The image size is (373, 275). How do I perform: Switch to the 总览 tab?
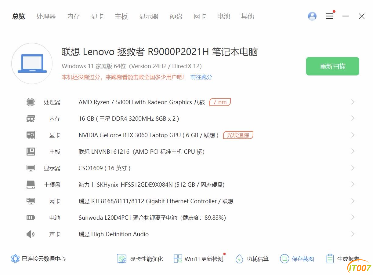19,16
